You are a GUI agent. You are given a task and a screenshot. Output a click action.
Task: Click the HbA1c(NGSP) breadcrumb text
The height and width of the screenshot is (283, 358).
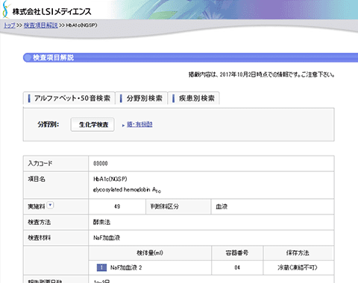tap(81, 25)
